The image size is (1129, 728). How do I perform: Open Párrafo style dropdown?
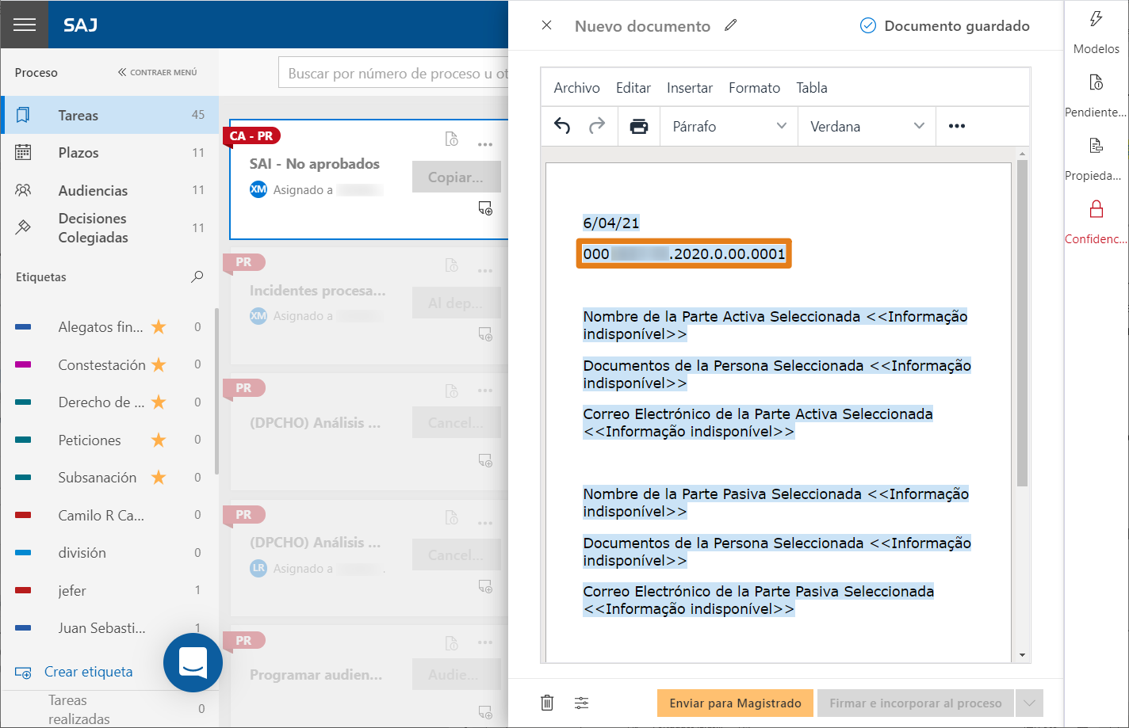pos(729,126)
